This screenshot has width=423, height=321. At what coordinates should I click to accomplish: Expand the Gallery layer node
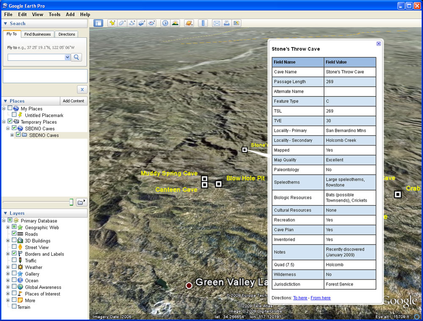tap(8, 274)
